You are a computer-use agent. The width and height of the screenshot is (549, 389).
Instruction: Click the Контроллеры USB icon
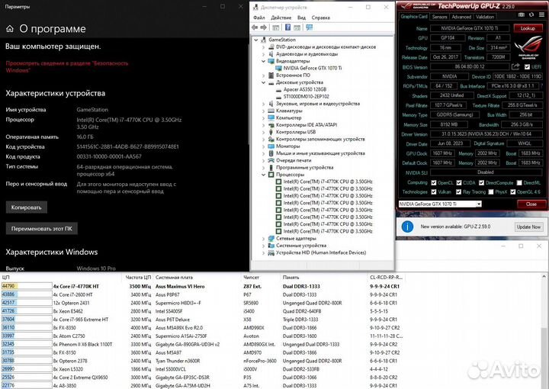(x=271, y=132)
